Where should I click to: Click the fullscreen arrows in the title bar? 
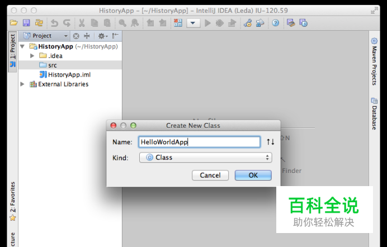[374, 11]
